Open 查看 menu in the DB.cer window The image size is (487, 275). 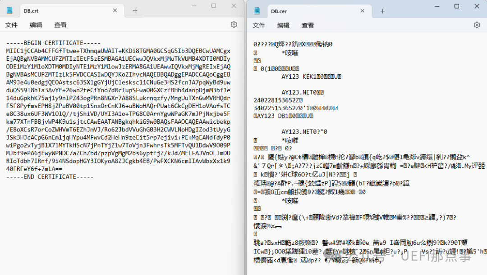308,26
